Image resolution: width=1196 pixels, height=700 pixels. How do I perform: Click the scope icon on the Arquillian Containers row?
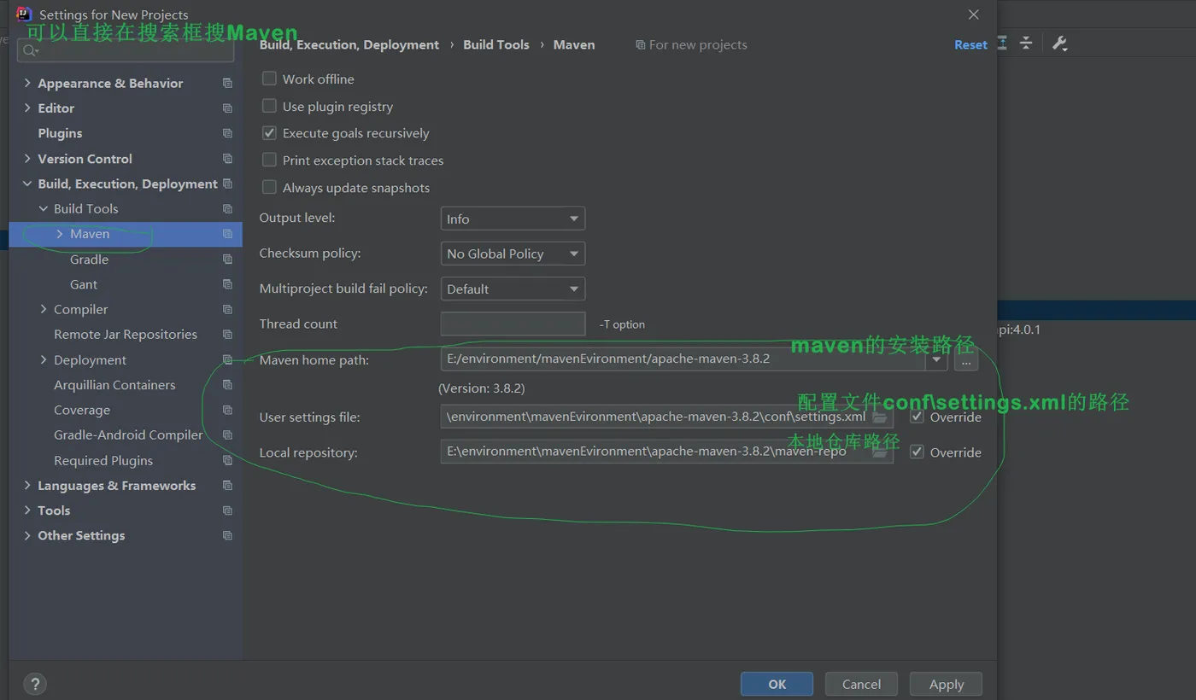(227, 385)
